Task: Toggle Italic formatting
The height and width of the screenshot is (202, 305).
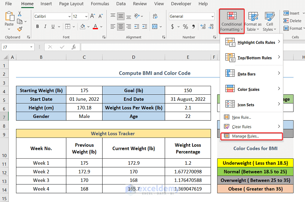Action: click(46, 27)
